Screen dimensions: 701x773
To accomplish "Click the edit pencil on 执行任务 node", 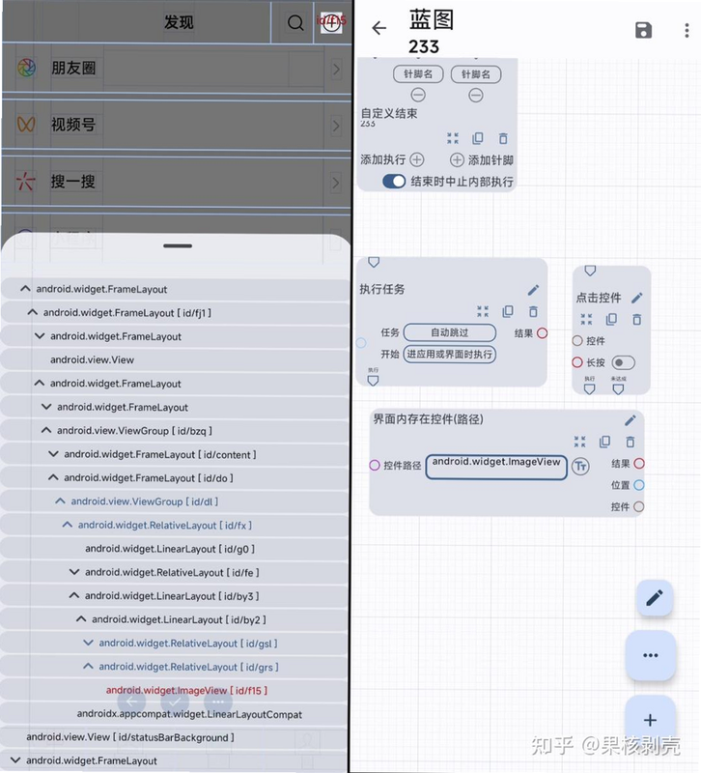I will (x=533, y=290).
